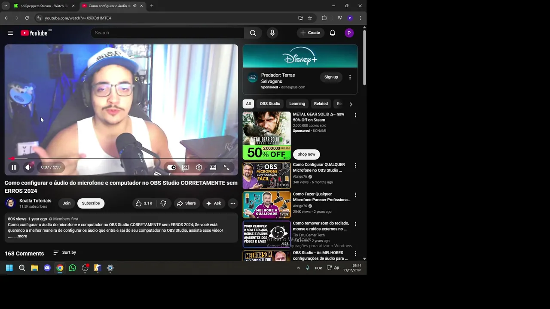Mute tab via speaker icon on YouTube tab
Viewport: 550px width, 309px height.
click(134, 6)
